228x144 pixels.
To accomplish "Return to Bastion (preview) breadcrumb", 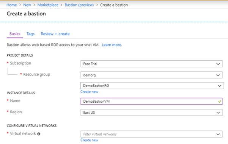I will [79, 5].
